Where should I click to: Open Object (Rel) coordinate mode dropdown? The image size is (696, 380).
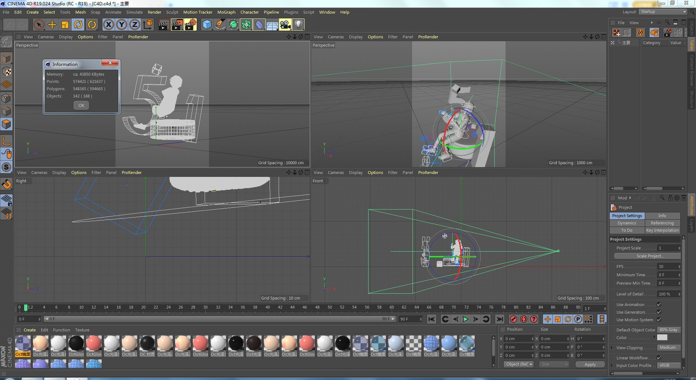tap(519, 364)
